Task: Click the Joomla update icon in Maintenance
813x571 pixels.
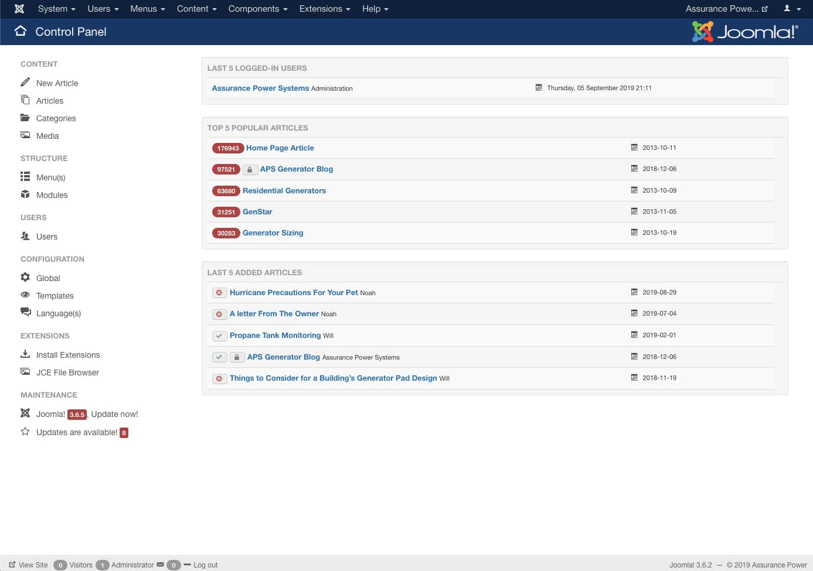Action: [25, 413]
